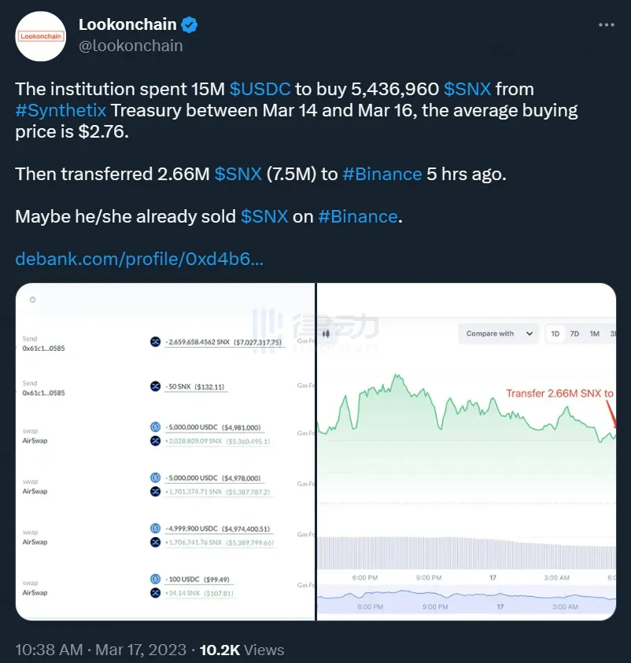Click the USDC coin icon beside -100 USDC
The width and height of the screenshot is (631, 663).
pyautogui.click(x=155, y=580)
